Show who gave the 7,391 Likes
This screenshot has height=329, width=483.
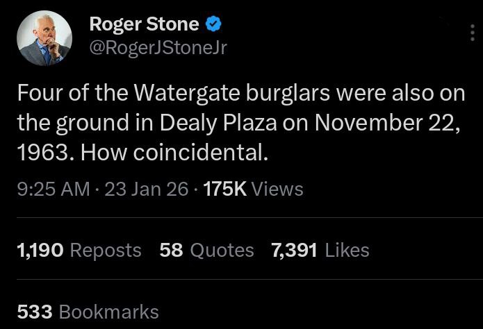click(320, 250)
